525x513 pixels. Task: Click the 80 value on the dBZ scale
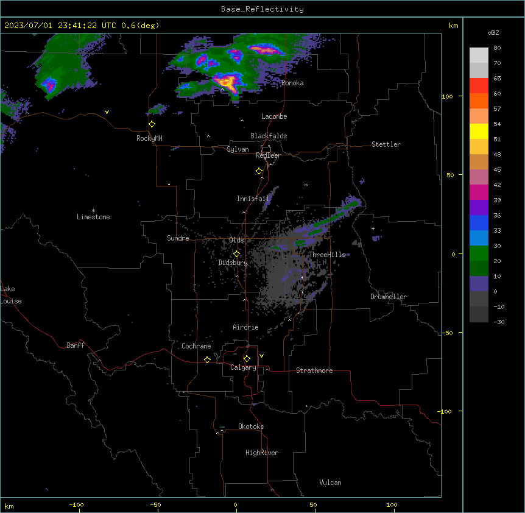[x=497, y=48]
